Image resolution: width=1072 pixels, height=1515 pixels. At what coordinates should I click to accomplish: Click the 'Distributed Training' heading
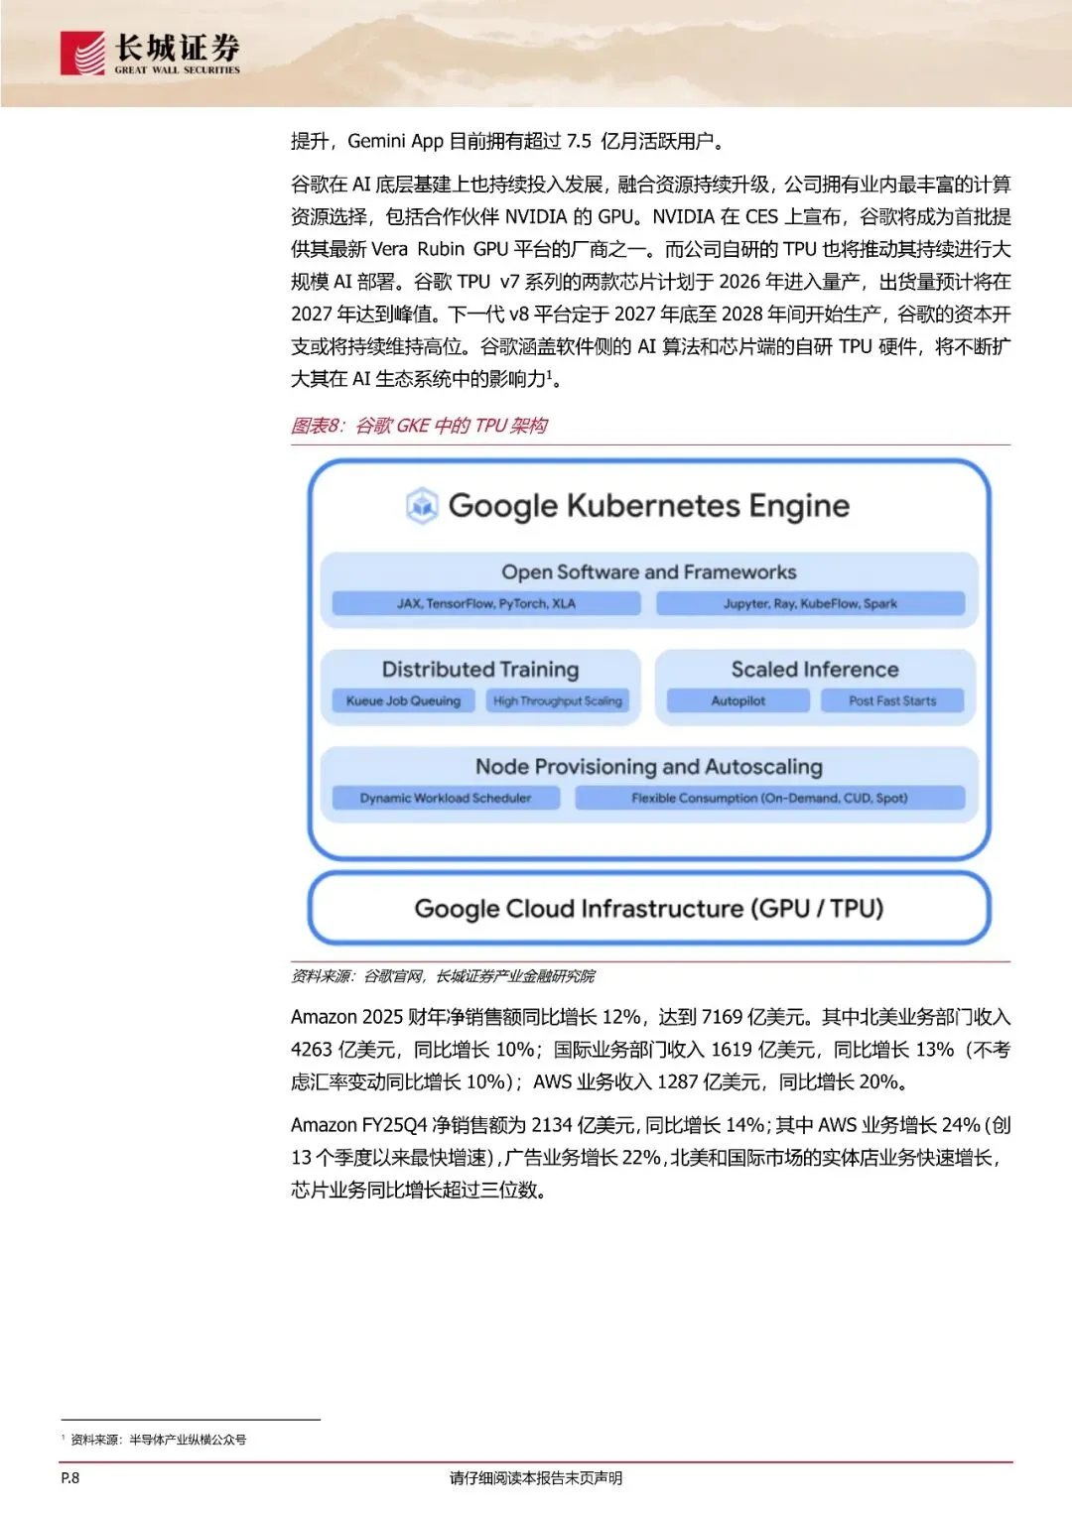tap(480, 670)
